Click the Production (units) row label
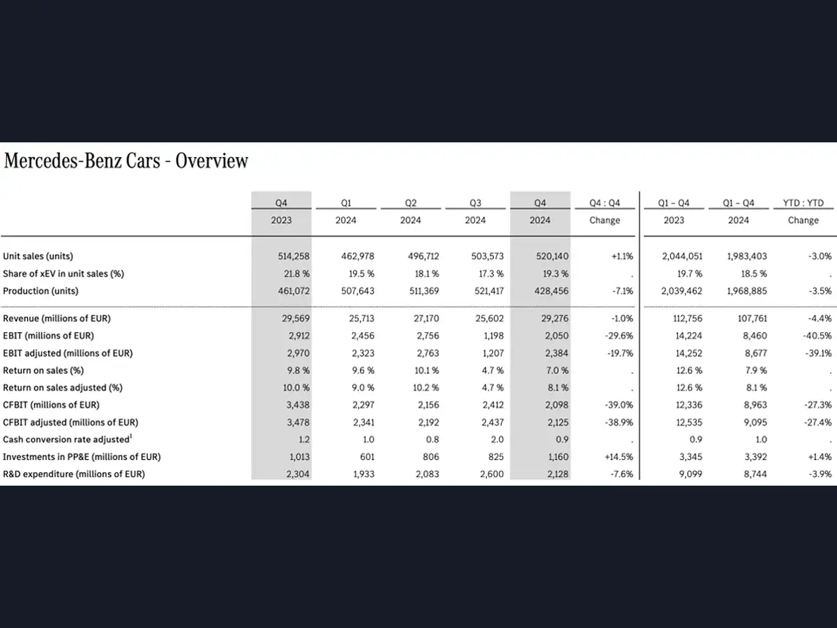This screenshot has width=837, height=628. (x=40, y=291)
